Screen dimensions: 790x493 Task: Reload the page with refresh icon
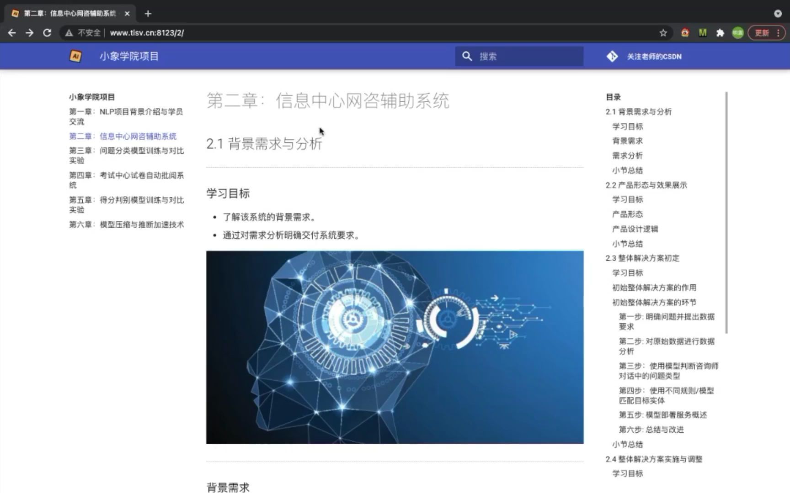(x=47, y=33)
